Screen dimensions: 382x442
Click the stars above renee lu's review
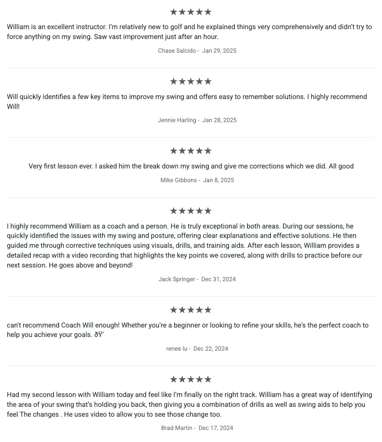(191, 310)
